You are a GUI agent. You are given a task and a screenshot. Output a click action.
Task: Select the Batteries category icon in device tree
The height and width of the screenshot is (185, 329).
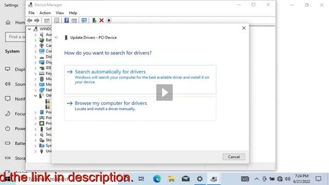click(42, 40)
